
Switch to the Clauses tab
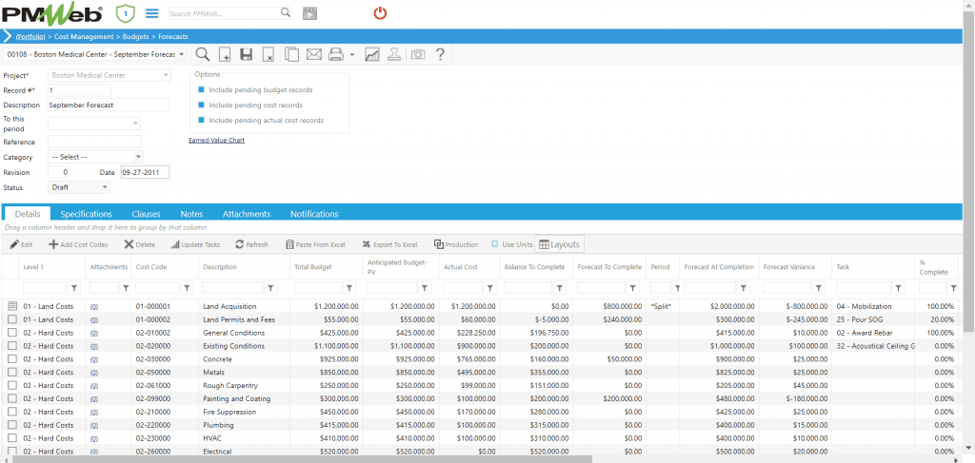pyautogui.click(x=146, y=214)
